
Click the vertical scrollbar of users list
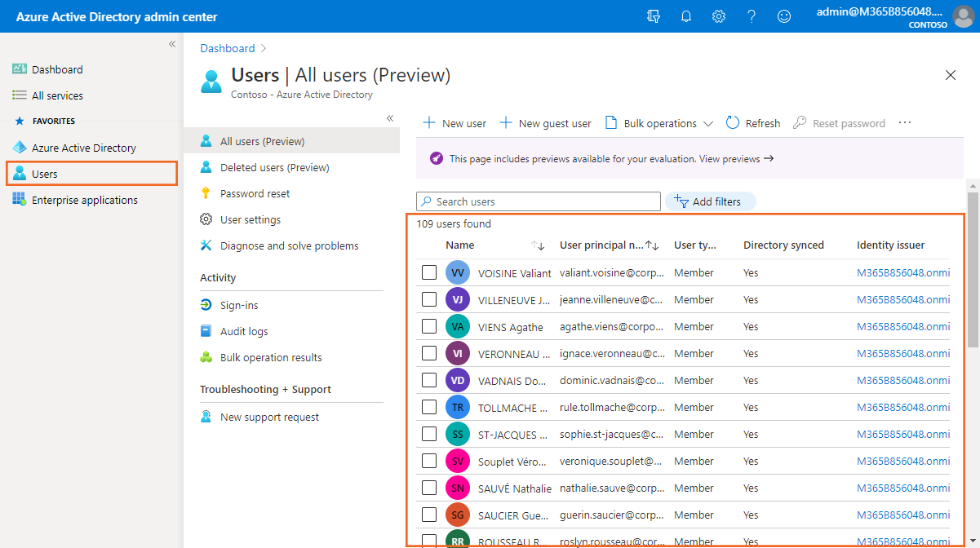[x=973, y=269]
